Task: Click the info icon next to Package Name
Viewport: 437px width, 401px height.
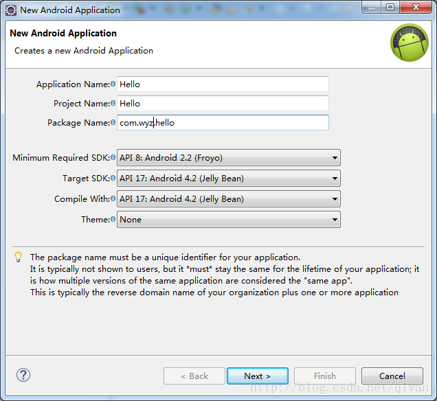Action: click(x=113, y=122)
